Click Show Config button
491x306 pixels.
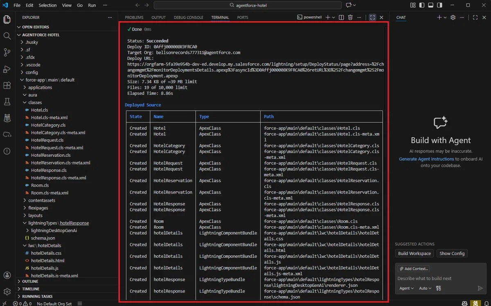[452, 253]
